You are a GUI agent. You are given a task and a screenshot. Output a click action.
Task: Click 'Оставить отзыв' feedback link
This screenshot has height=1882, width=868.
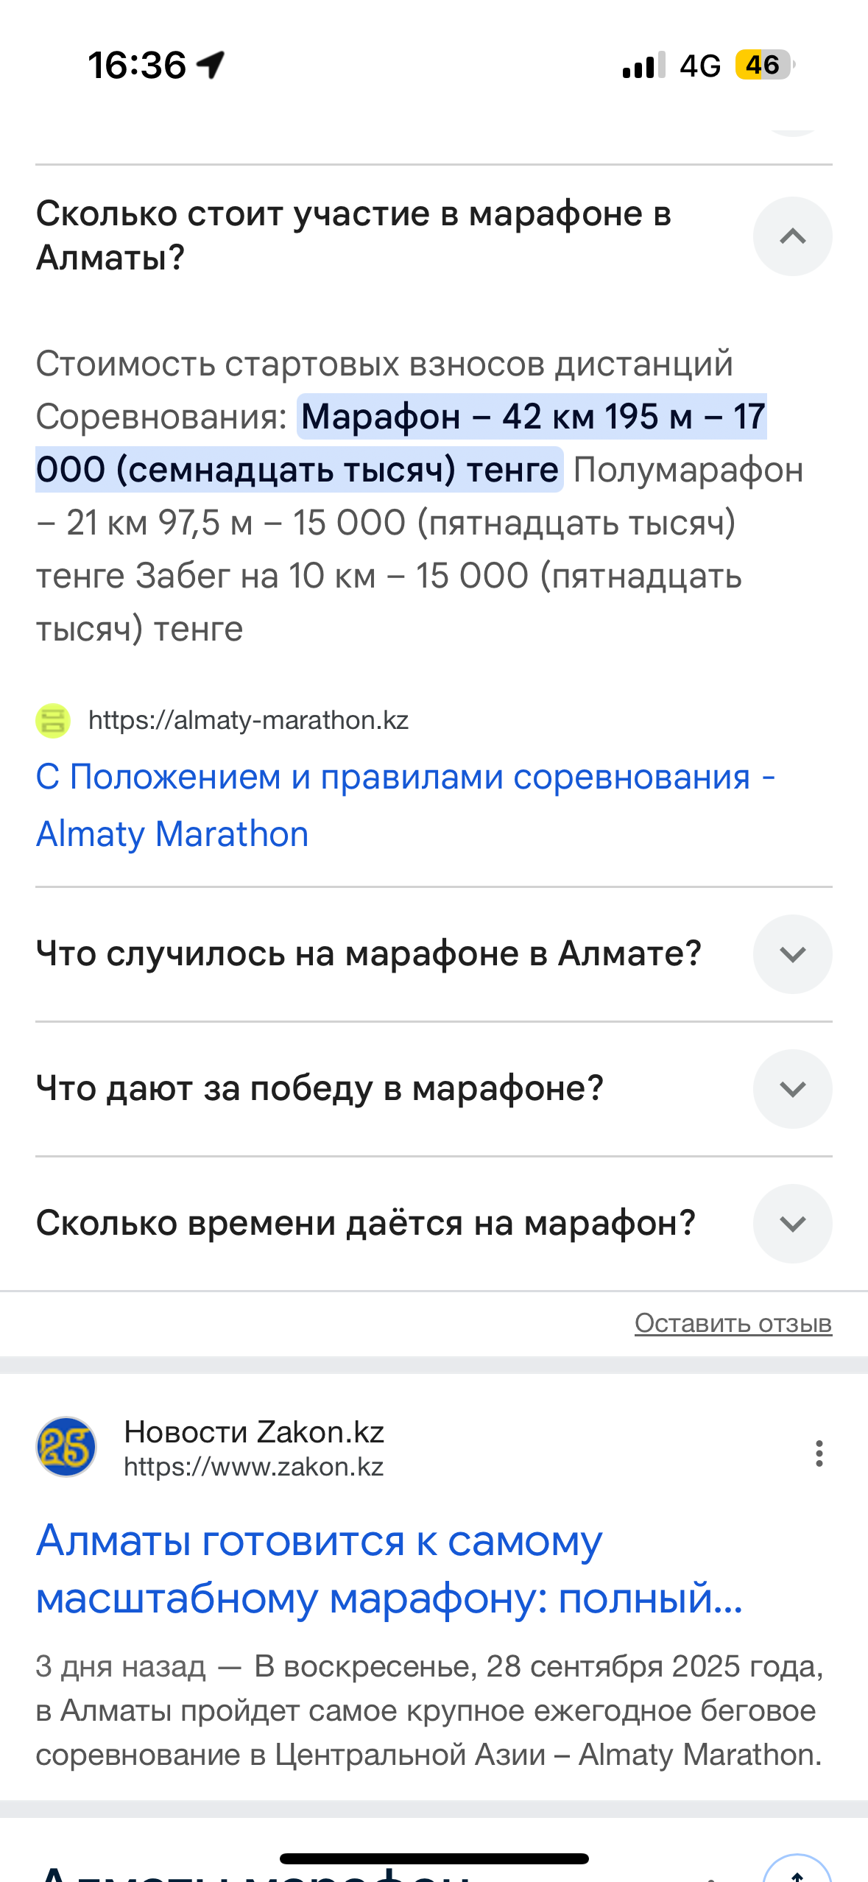click(733, 1323)
